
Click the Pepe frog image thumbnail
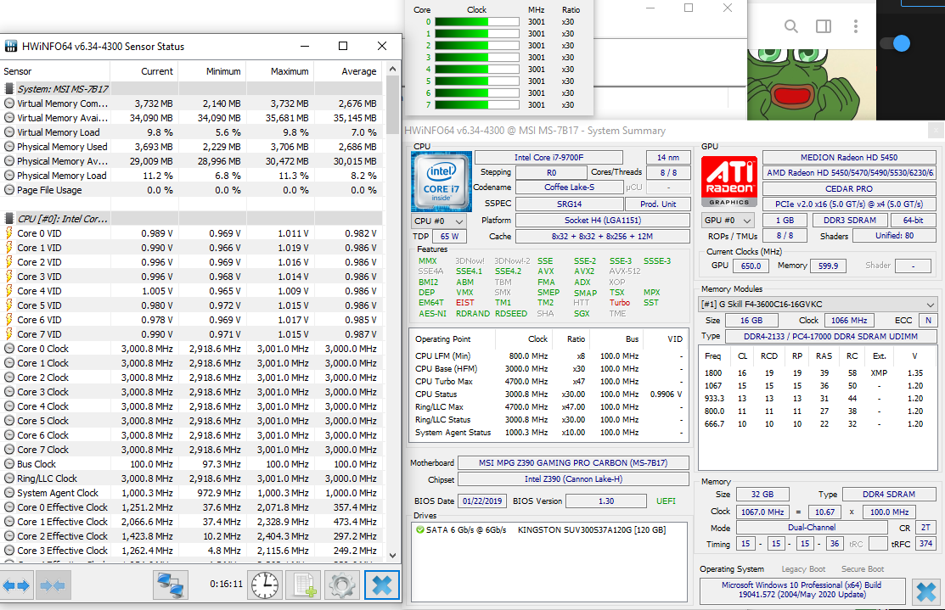(811, 84)
